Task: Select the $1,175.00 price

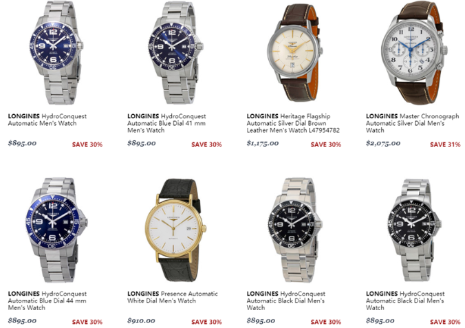Action: coord(263,143)
